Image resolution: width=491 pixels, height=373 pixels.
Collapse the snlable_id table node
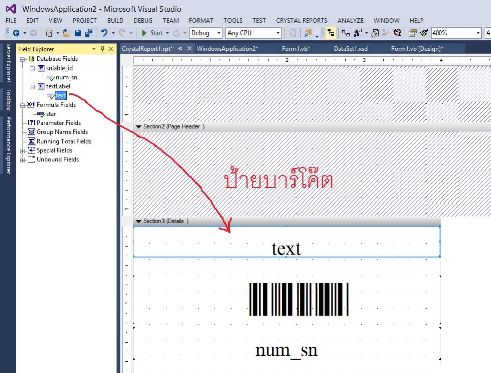(32, 69)
